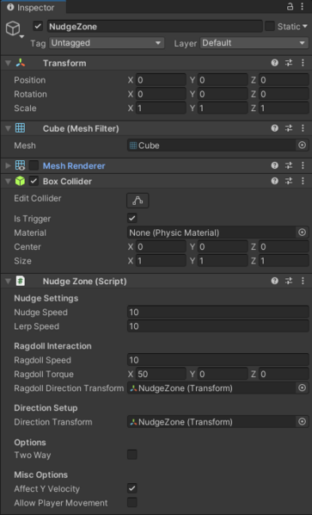Click the Scale Z value field
312x515 pixels.
[284, 108]
